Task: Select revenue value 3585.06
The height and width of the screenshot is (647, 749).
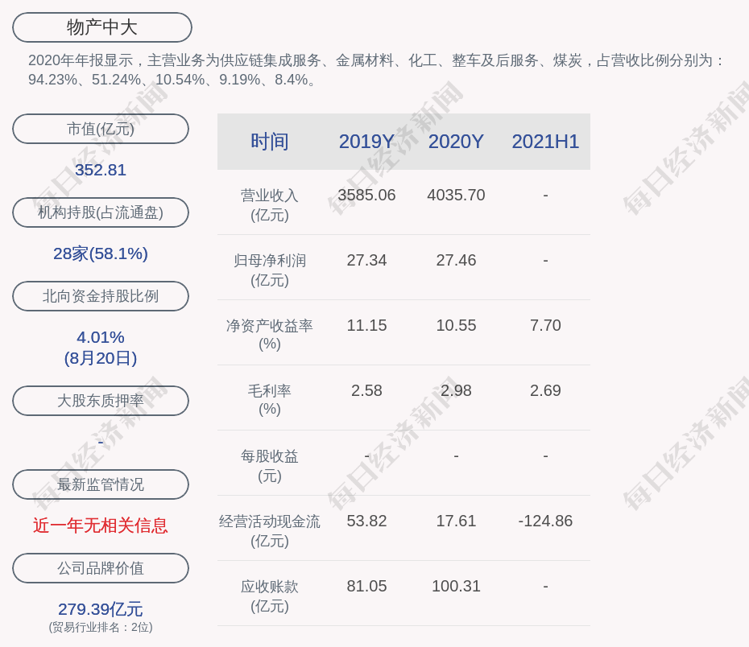Action: (366, 196)
